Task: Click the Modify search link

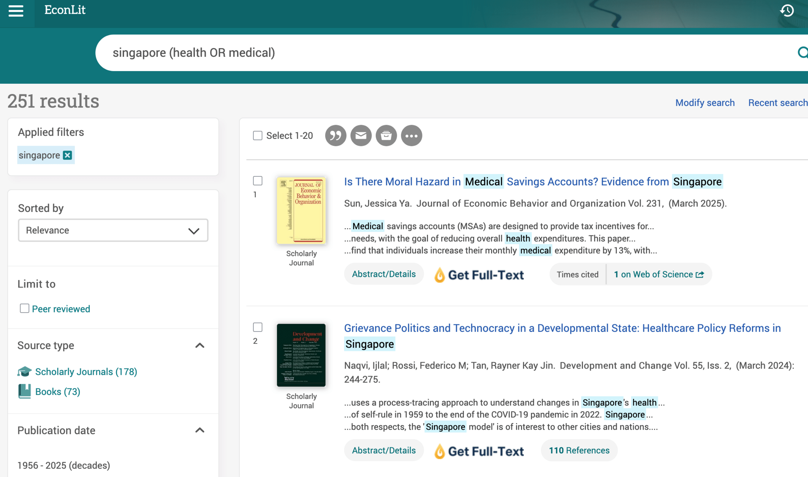Action: (705, 103)
